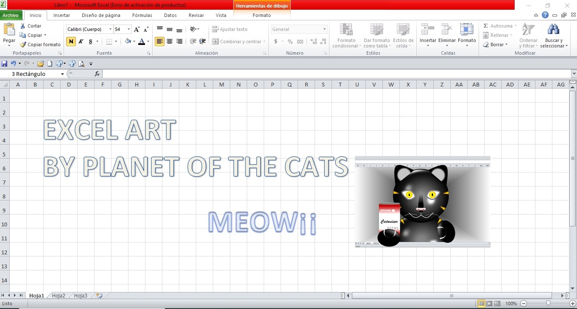This screenshot has height=309, width=577.
Task: Open the font size dropdown
Action: [x=128, y=29]
